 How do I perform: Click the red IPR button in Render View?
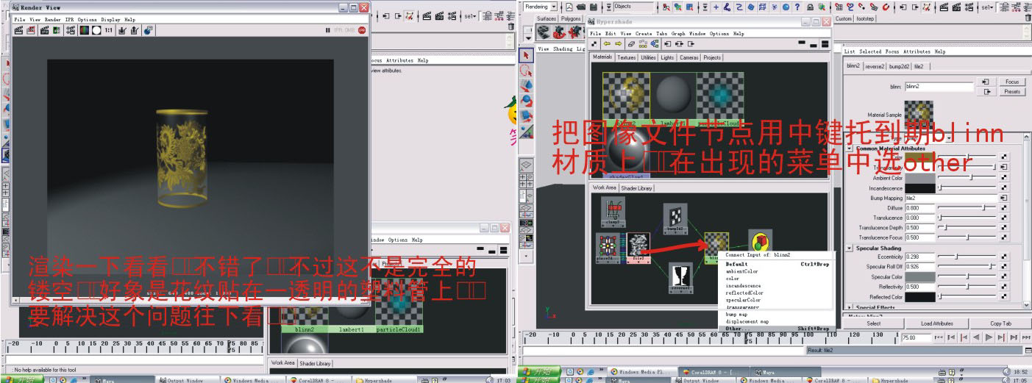pos(362,31)
